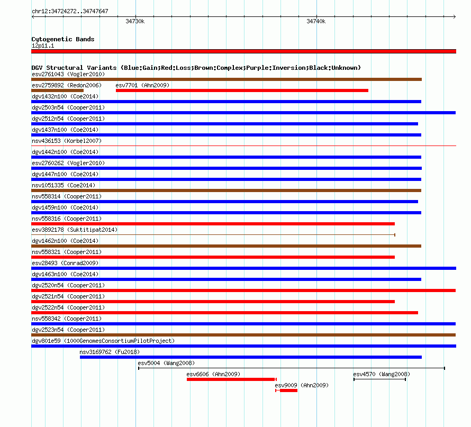Open dgv2512n54 (Cooper2011) variant details

pyautogui.click(x=225, y=124)
